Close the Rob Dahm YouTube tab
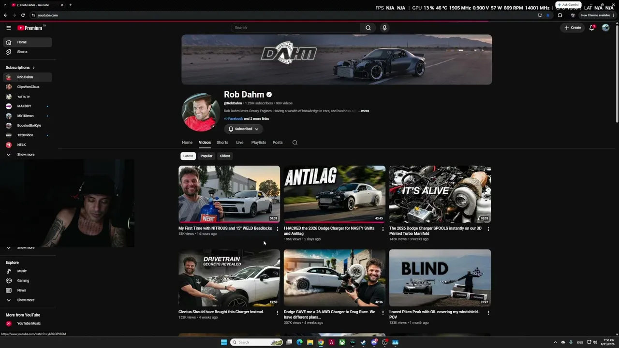Viewport: 619px width, 348px height. 62,5
